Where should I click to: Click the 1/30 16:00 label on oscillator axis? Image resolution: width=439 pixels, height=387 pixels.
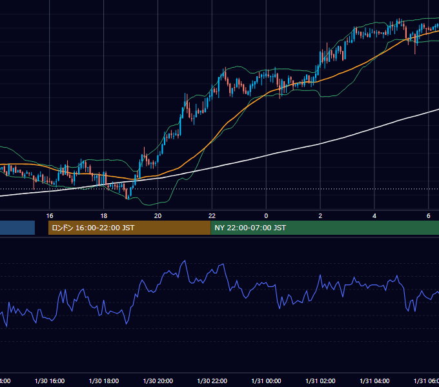pos(50,381)
